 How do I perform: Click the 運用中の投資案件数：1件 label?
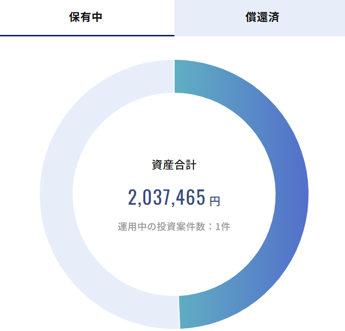[x=174, y=227]
